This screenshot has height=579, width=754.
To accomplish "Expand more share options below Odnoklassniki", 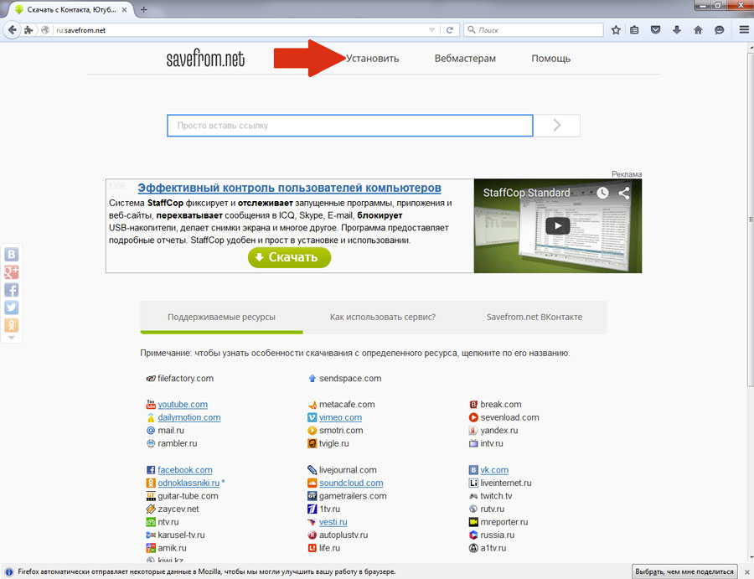I will coord(12,338).
